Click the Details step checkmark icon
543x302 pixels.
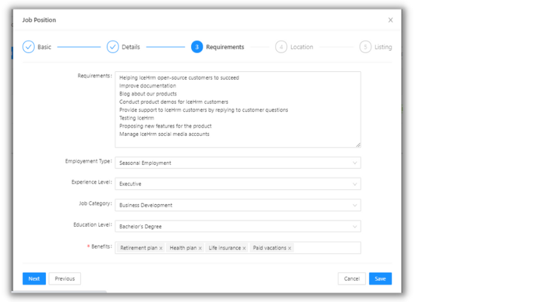point(113,47)
